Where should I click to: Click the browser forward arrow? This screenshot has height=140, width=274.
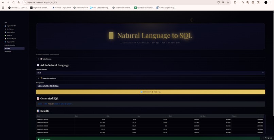click(x=8, y=2)
